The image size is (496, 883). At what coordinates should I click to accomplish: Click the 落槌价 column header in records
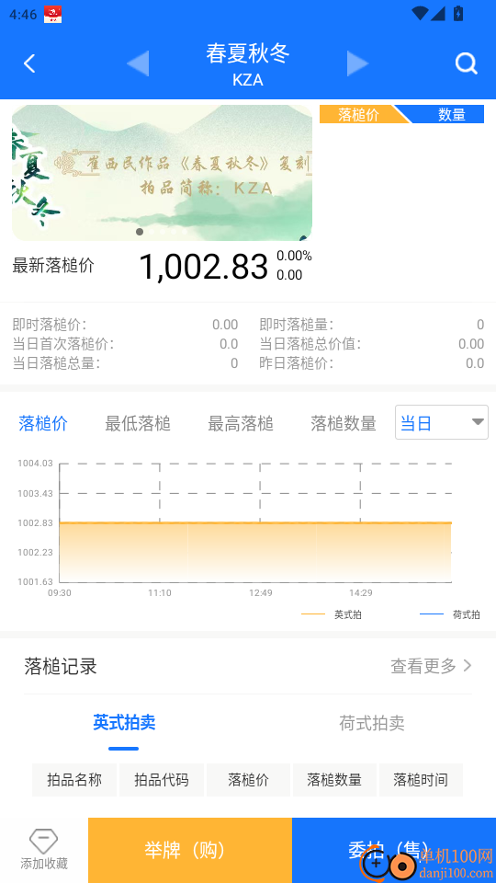249,780
